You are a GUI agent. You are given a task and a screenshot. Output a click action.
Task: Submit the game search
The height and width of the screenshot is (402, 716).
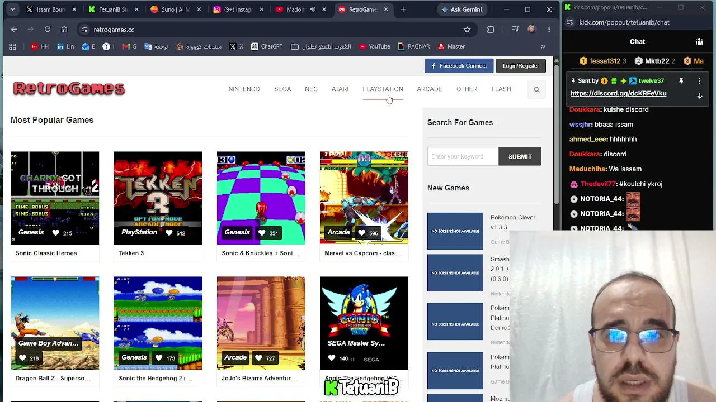click(x=520, y=157)
